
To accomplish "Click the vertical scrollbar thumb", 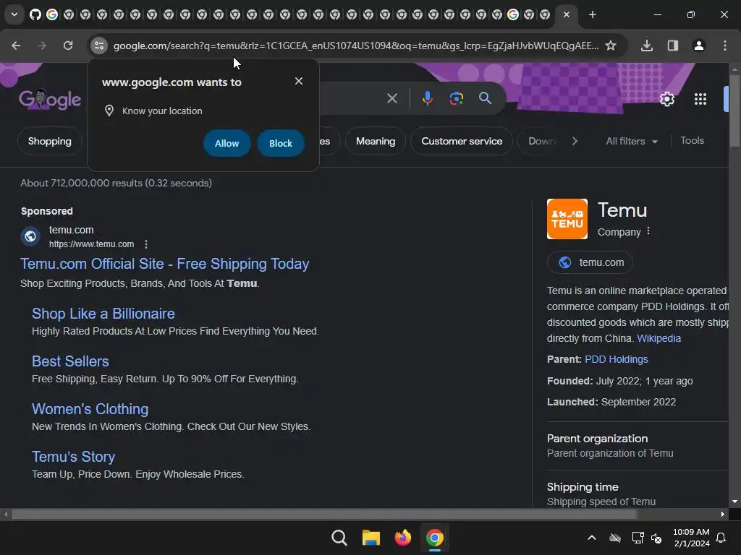I will 734,111.
